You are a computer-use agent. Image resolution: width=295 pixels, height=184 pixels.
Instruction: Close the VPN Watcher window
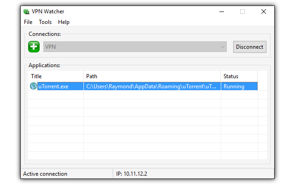pyautogui.click(x=264, y=12)
